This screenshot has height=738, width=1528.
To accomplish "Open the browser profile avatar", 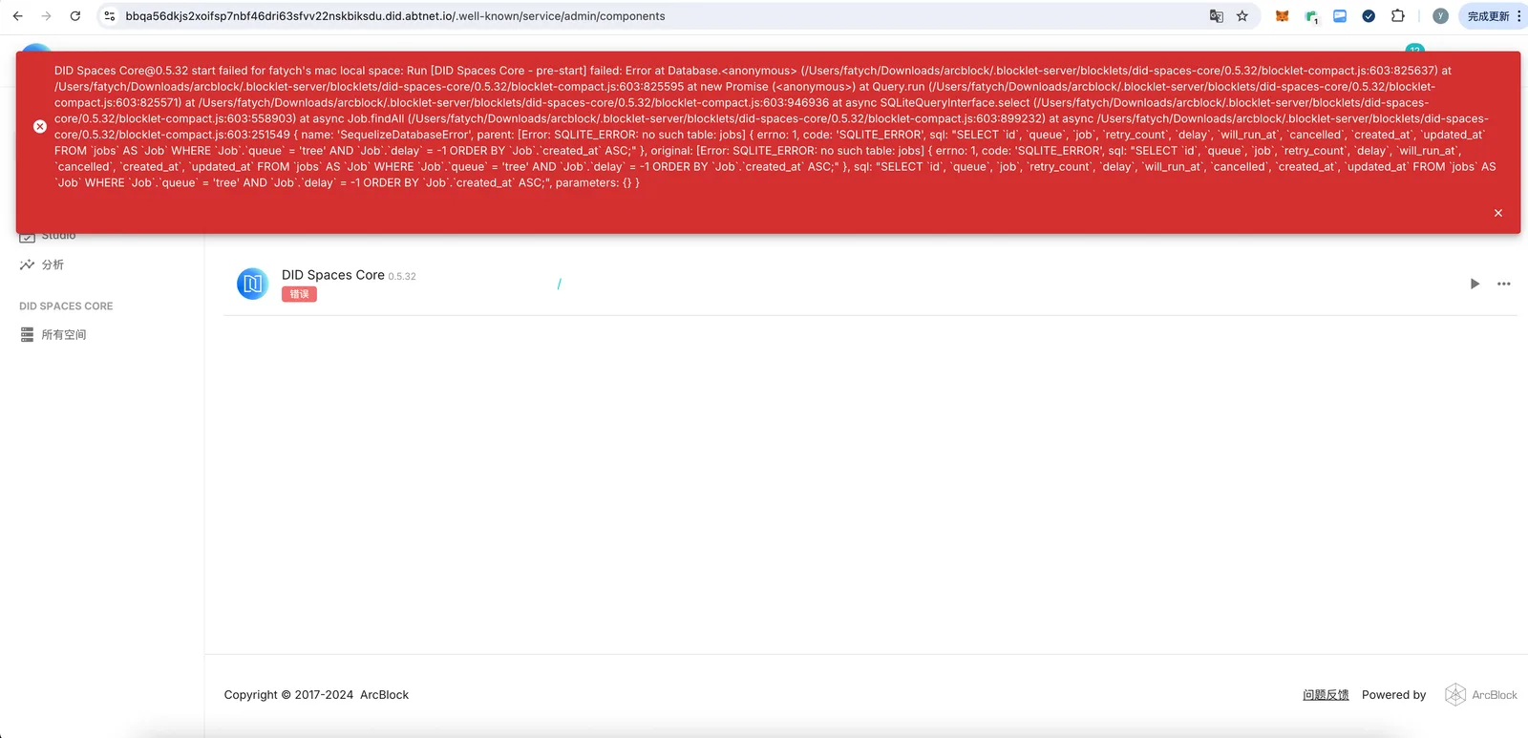I will [x=1440, y=16].
